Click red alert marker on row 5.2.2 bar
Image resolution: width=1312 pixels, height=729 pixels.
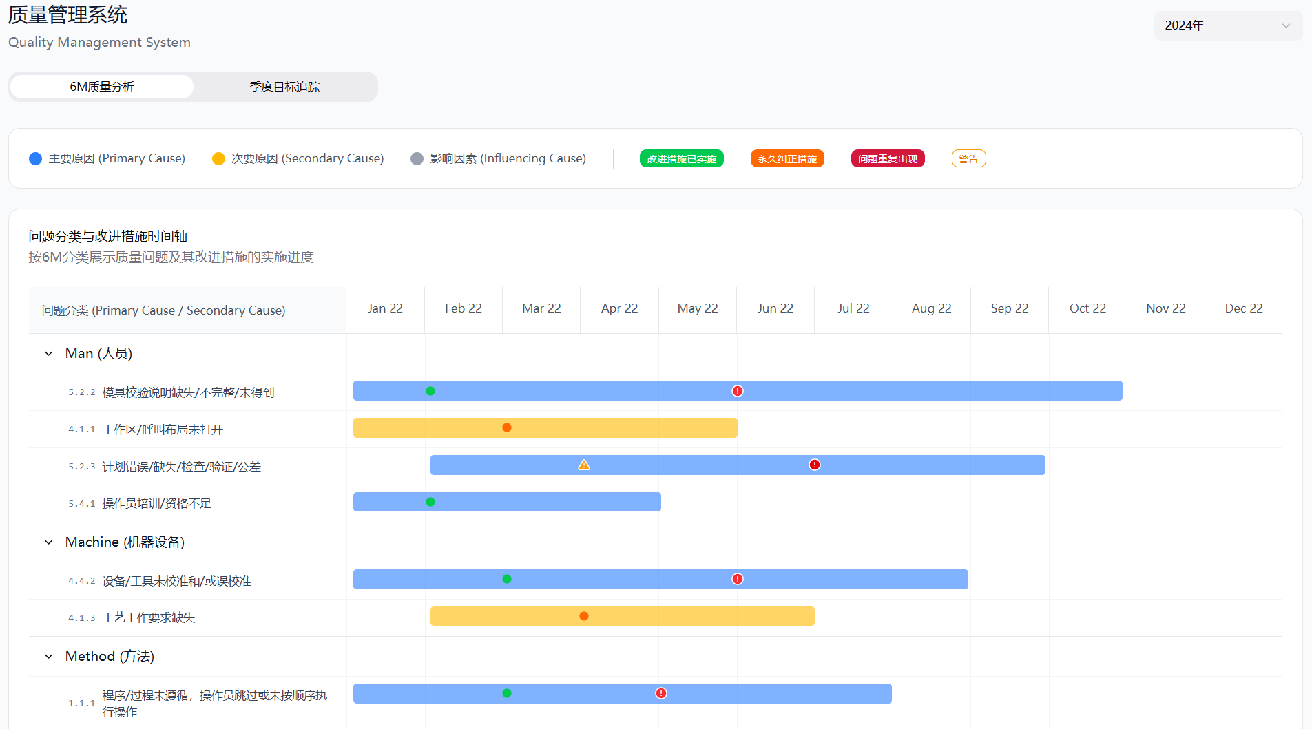pyautogui.click(x=737, y=391)
